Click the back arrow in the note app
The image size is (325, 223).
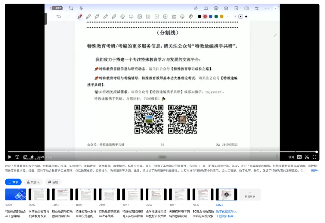pyautogui.click(x=51, y=8)
